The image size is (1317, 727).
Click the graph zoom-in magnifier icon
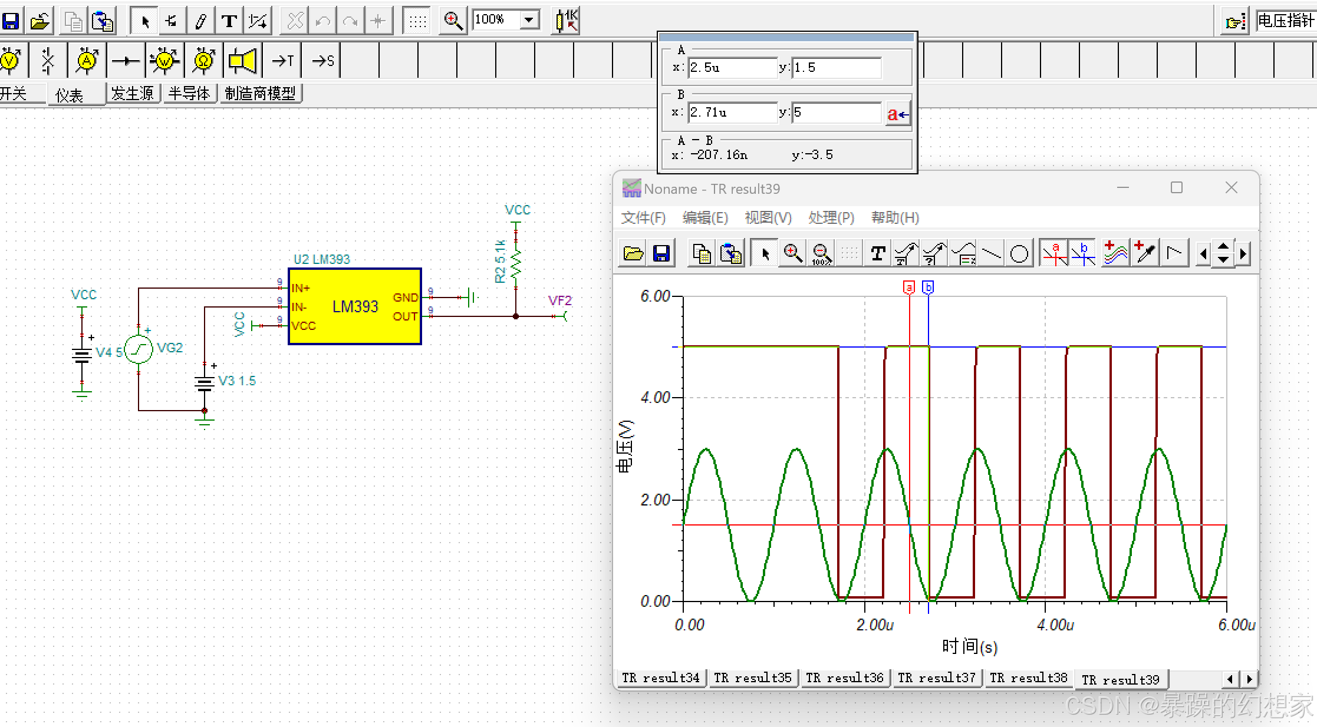(x=793, y=254)
